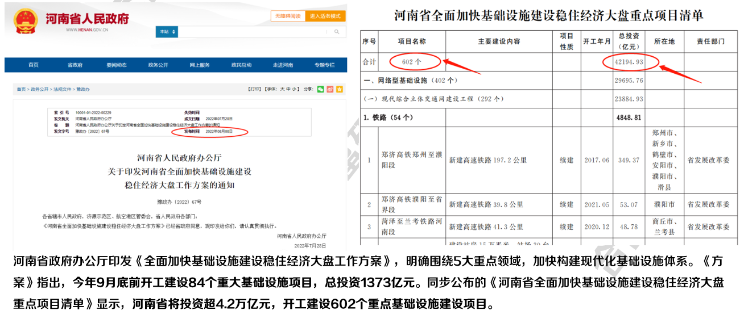
Task: Open the 省政府 navigation tab
Action: (x=75, y=65)
